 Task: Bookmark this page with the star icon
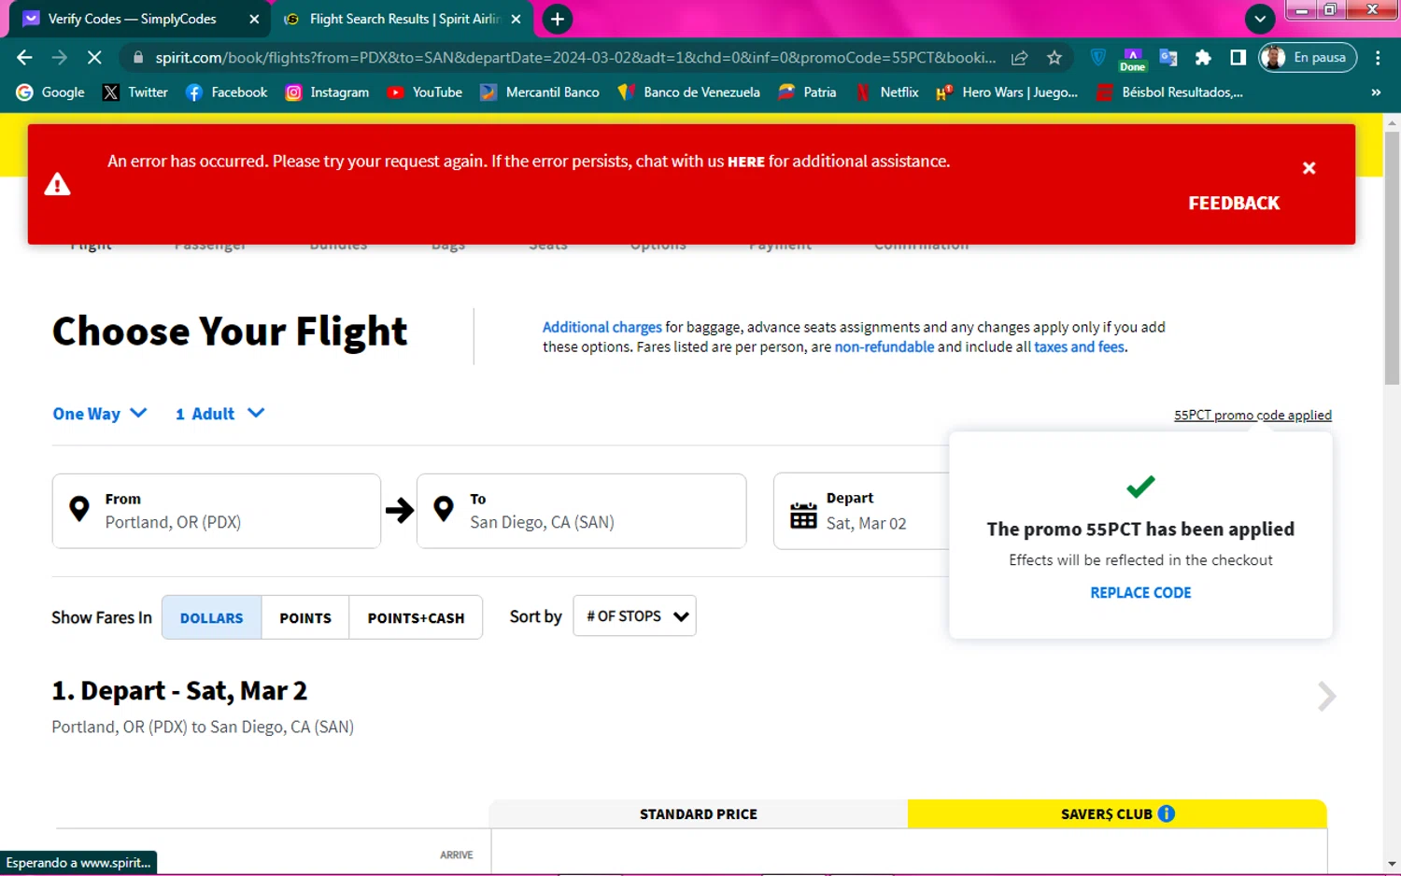point(1054,58)
